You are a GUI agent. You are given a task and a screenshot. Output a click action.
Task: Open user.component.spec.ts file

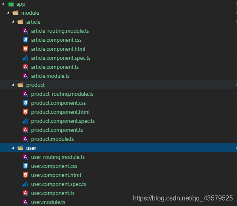59,184
